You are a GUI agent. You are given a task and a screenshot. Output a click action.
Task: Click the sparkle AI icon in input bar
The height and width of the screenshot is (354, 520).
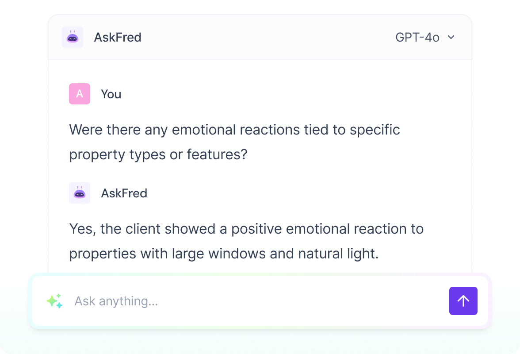(54, 301)
